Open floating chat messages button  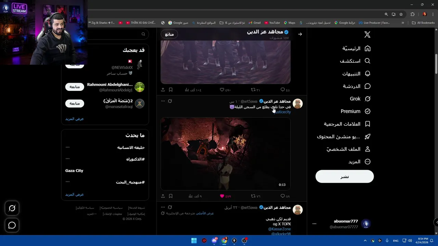tap(12, 225)
